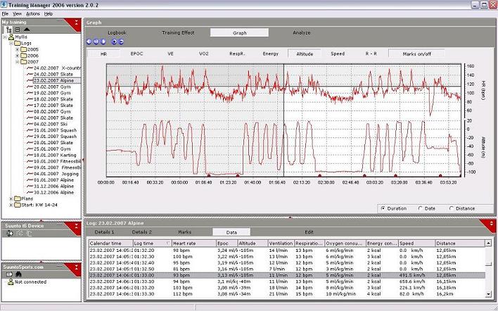498x311 pixels.
Task: Expand the Start: KW 14-24 folder
Action: [11, 205]
